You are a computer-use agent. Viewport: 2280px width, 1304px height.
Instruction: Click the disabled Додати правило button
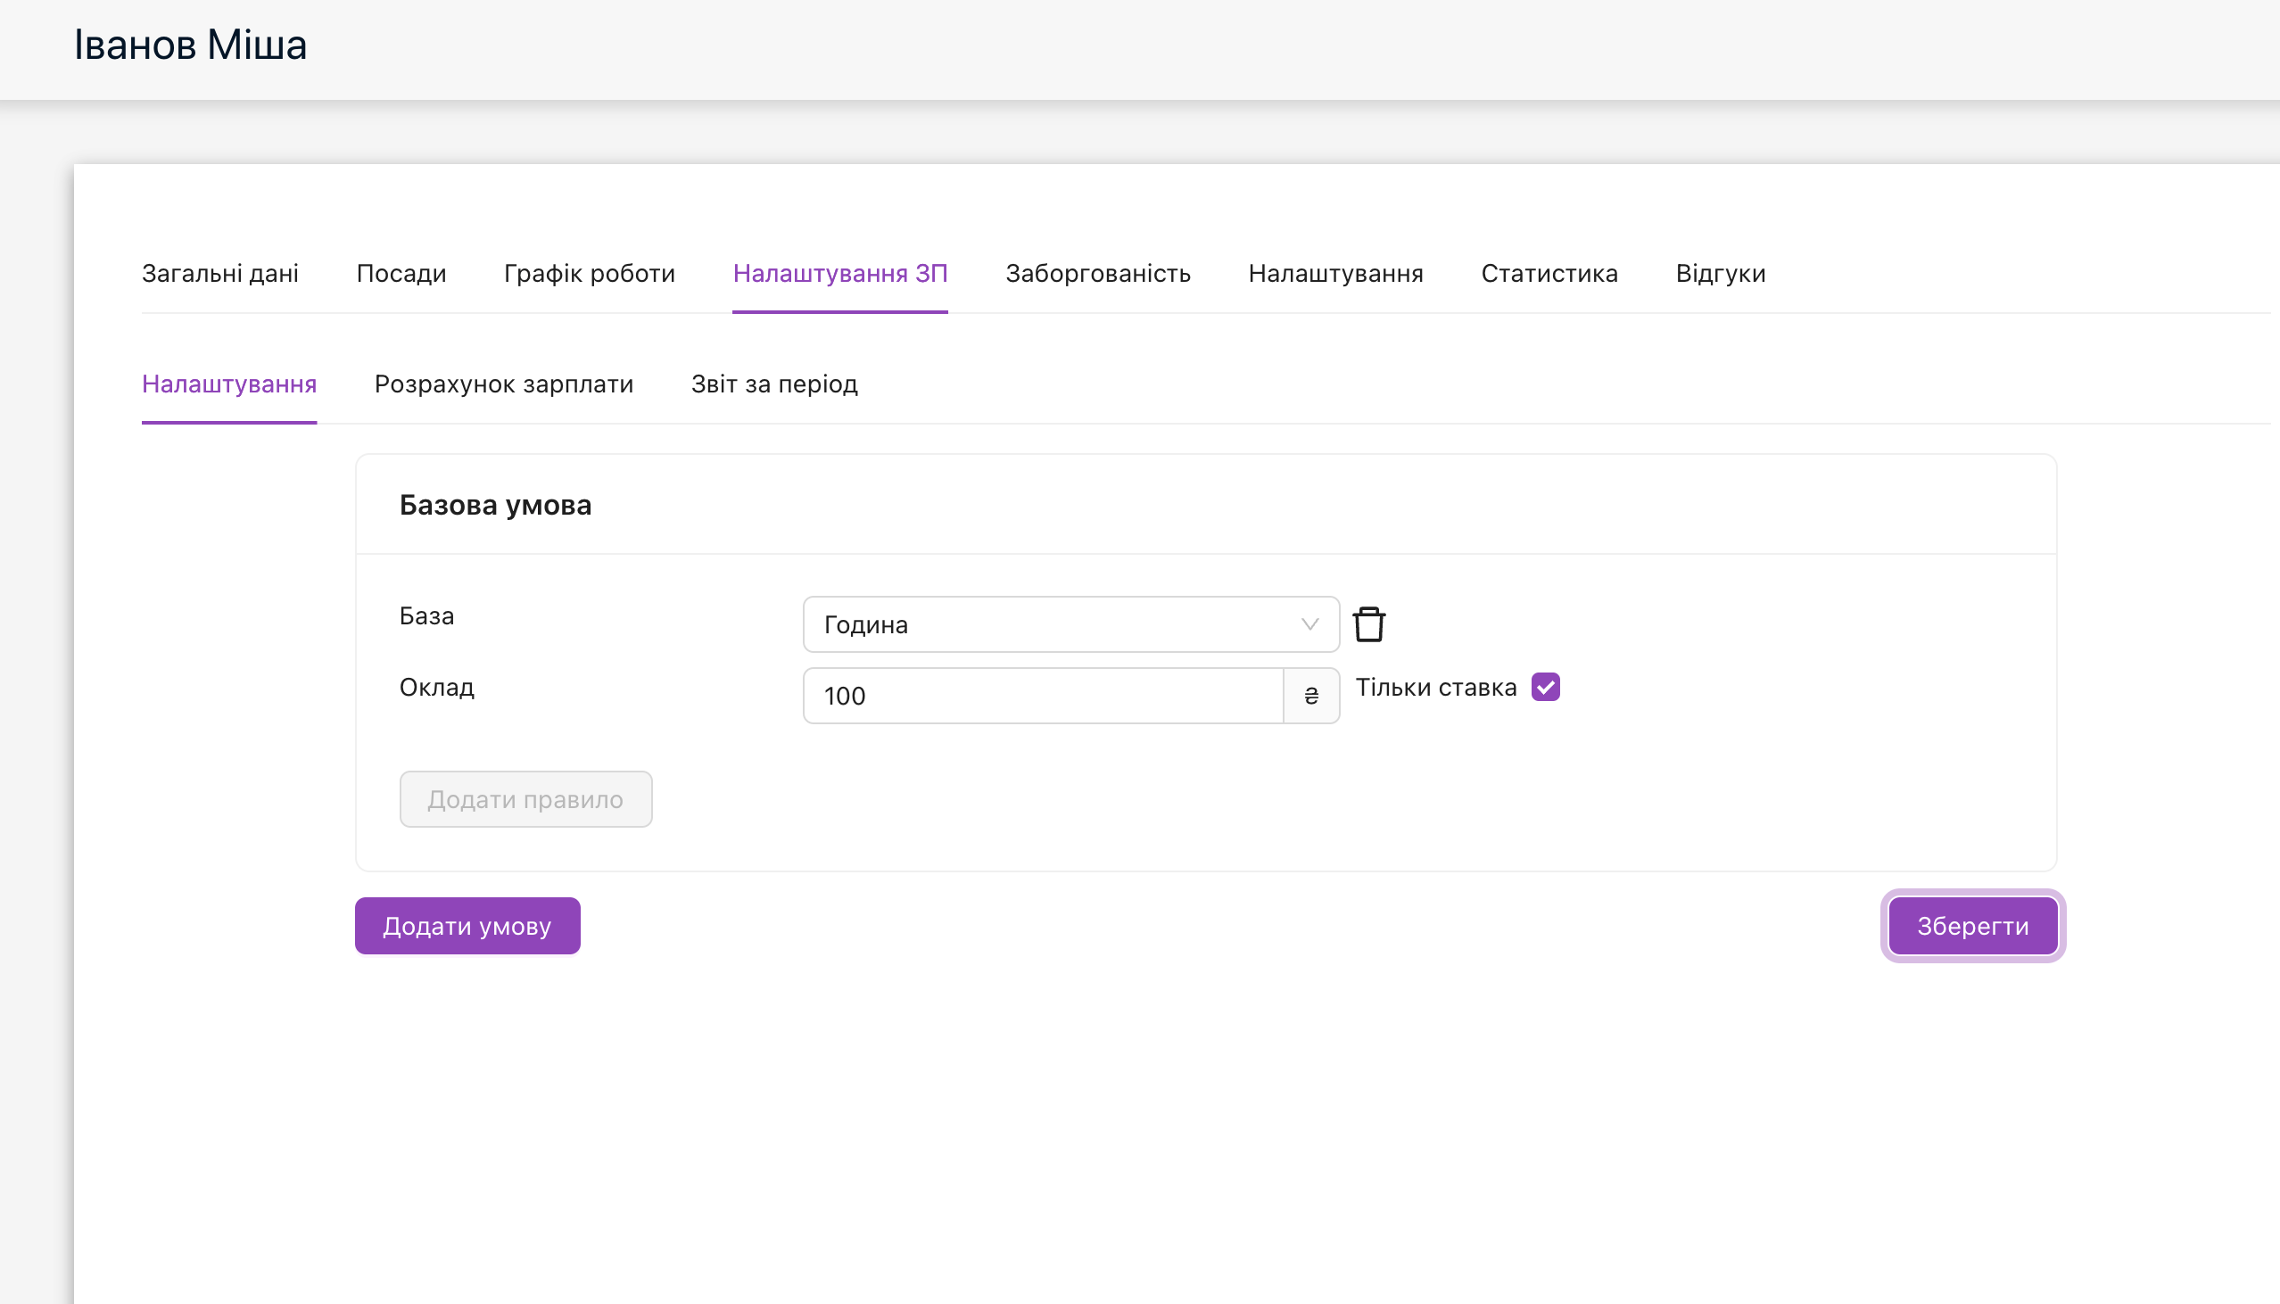[525, 799]
